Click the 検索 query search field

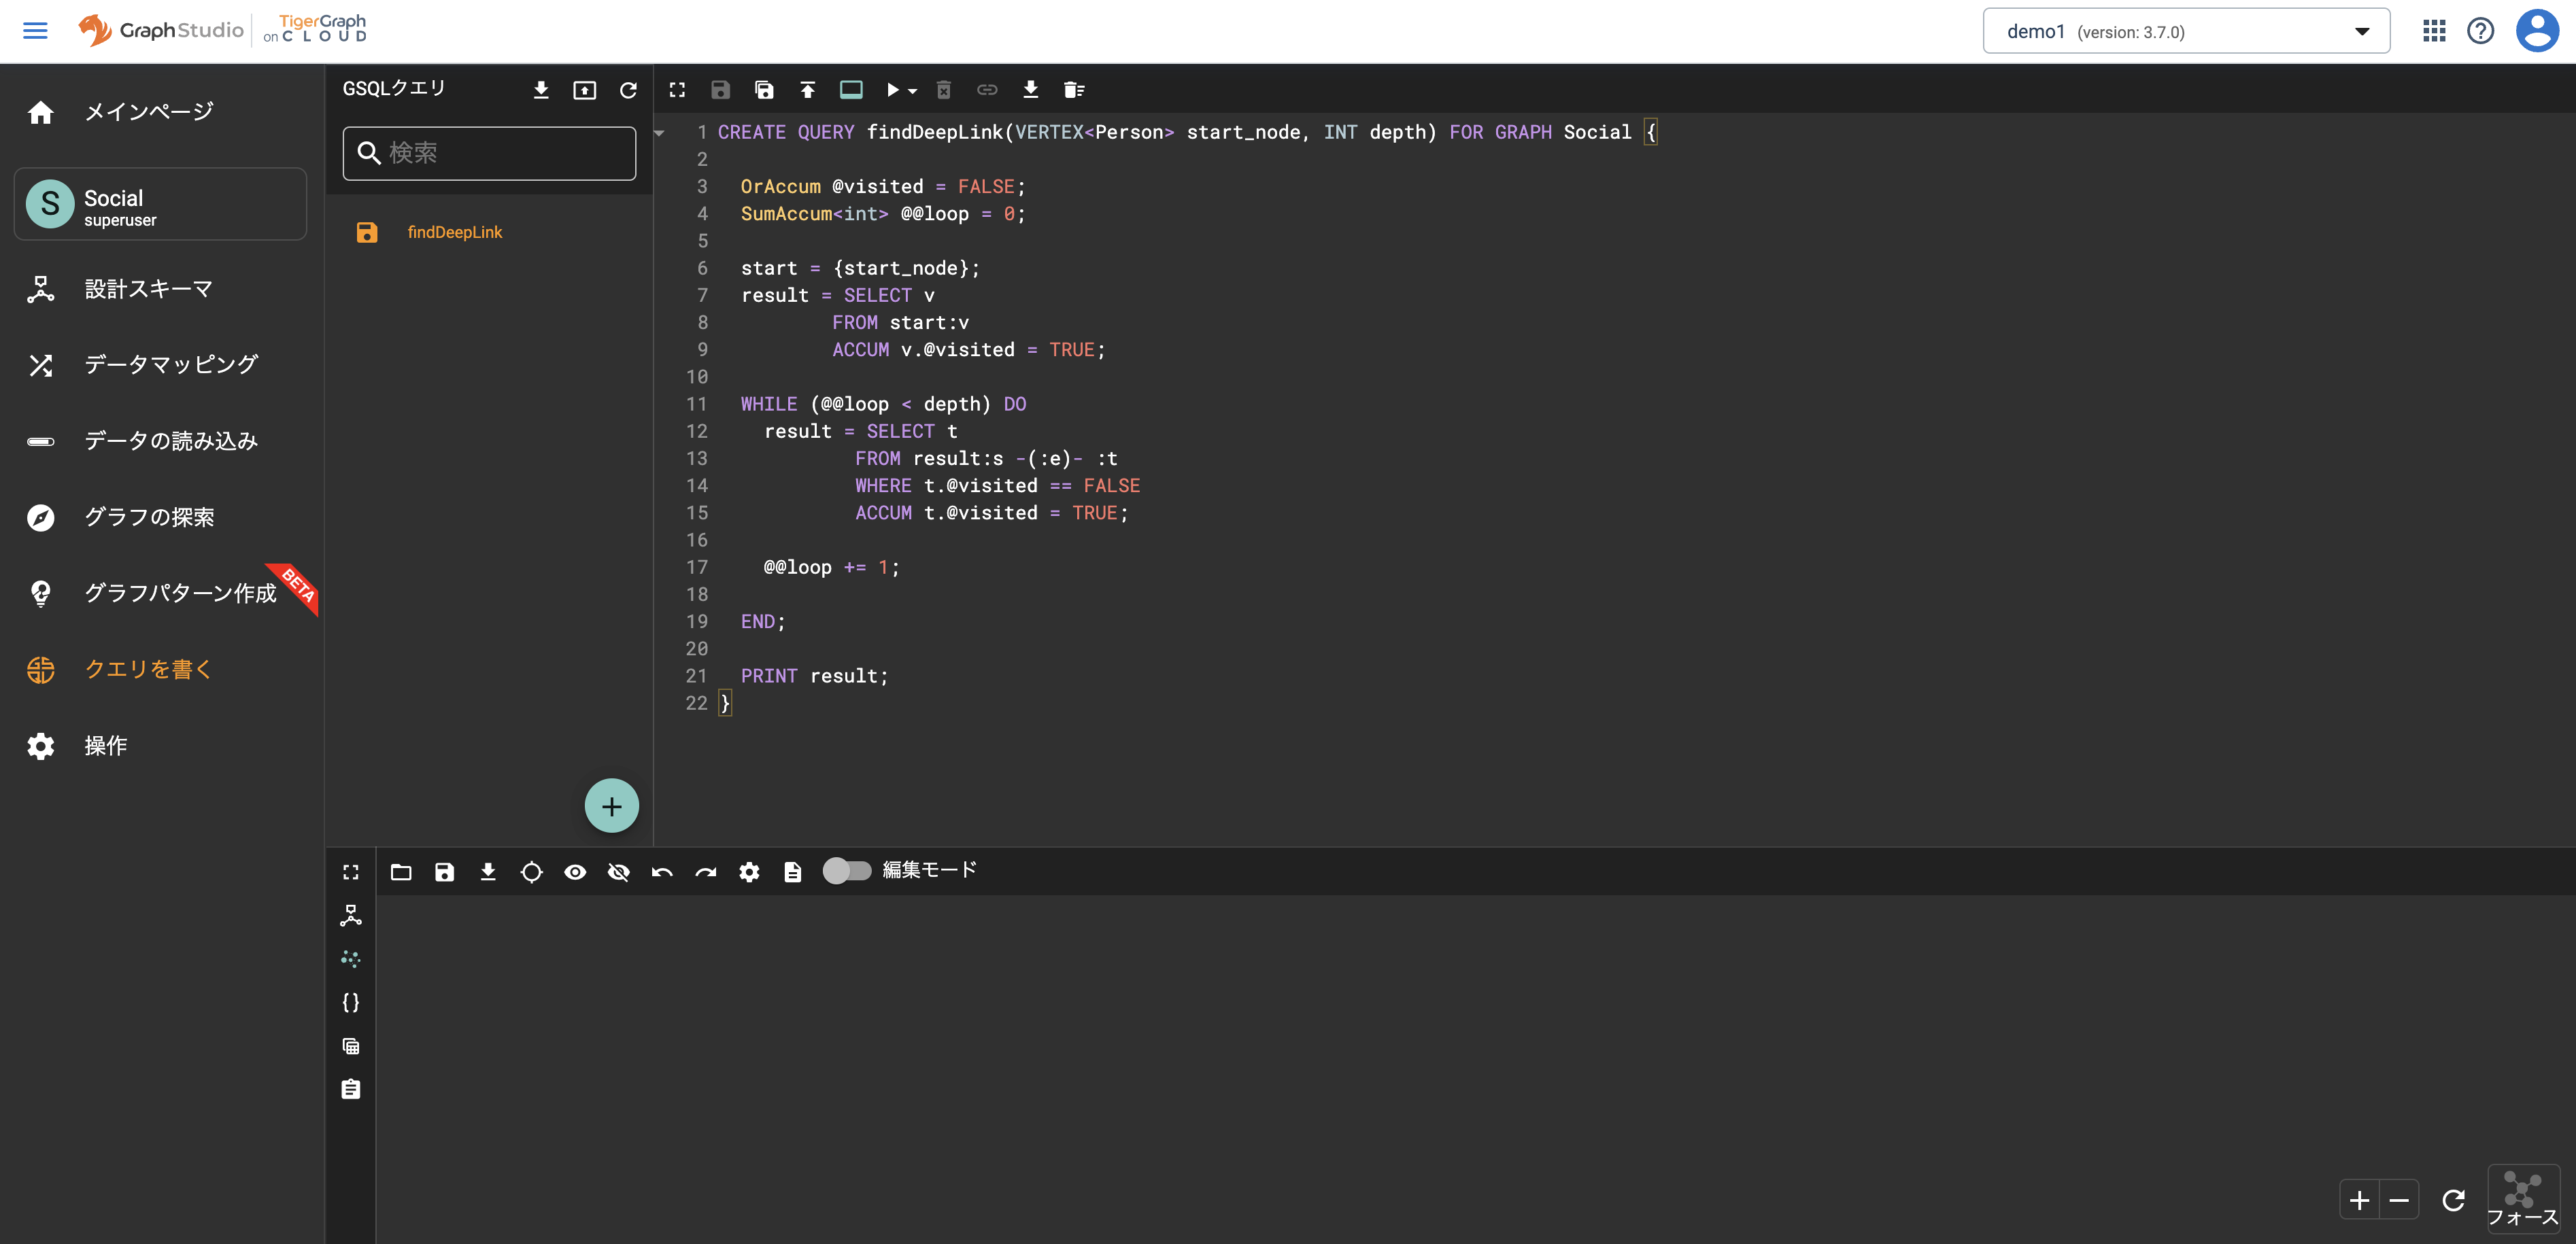[489, 153]
